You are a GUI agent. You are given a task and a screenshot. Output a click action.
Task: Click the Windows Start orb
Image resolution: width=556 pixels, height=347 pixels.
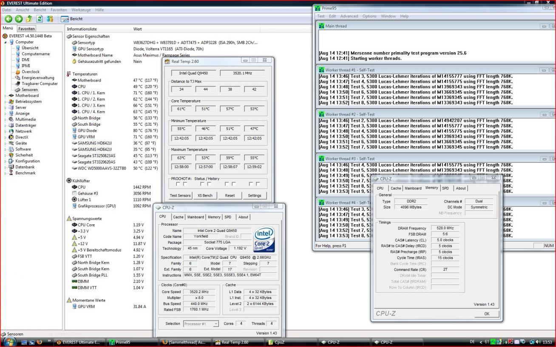(9, 342)
